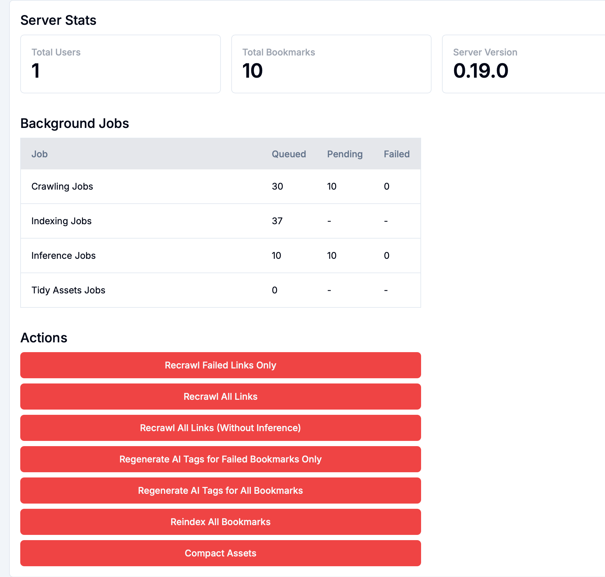Click the Tidy Assets Jobs row label
Image resolution: width=605 pixels, height=577 pixels.
tap(68, 290)
